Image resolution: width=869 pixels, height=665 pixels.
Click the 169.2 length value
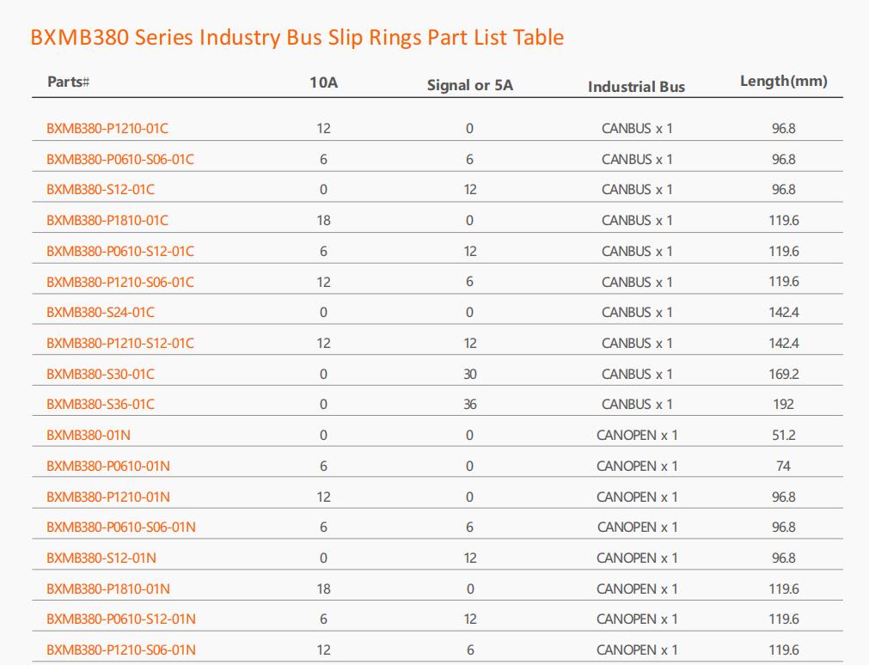point(783,375)
